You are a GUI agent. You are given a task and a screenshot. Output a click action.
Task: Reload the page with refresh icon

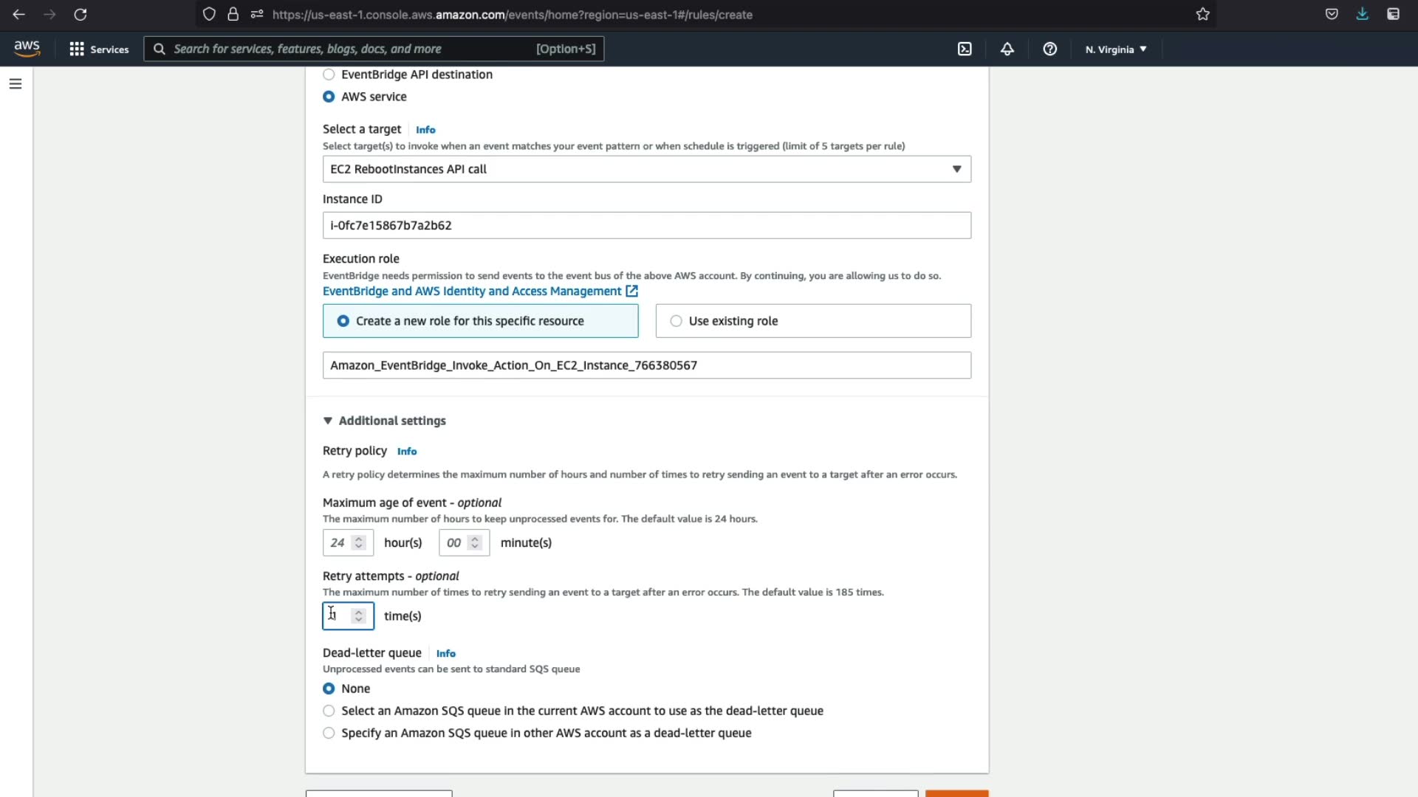coord(81,14)
